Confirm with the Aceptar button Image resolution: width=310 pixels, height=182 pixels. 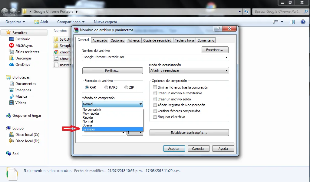[x=174, y=149]
